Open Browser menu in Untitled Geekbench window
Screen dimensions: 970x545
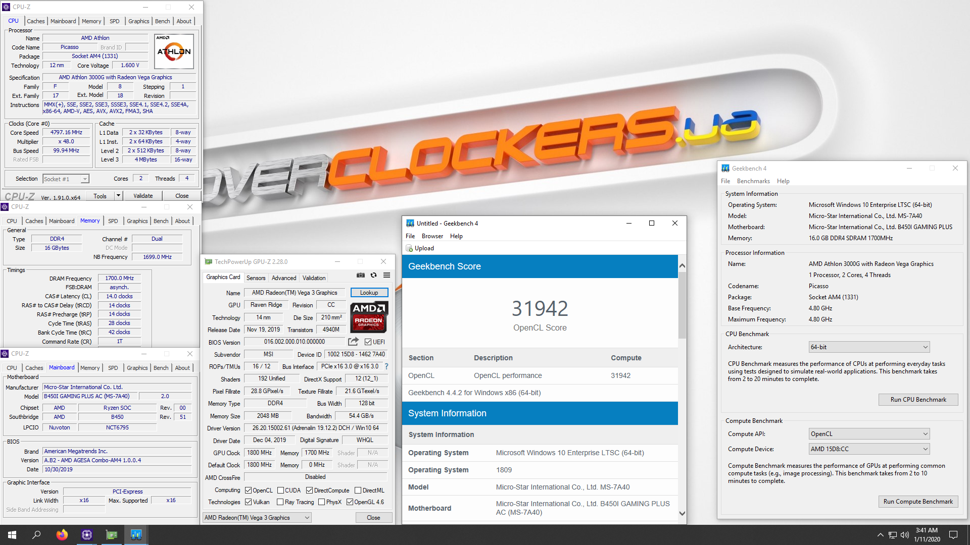[x=432, y=236]
